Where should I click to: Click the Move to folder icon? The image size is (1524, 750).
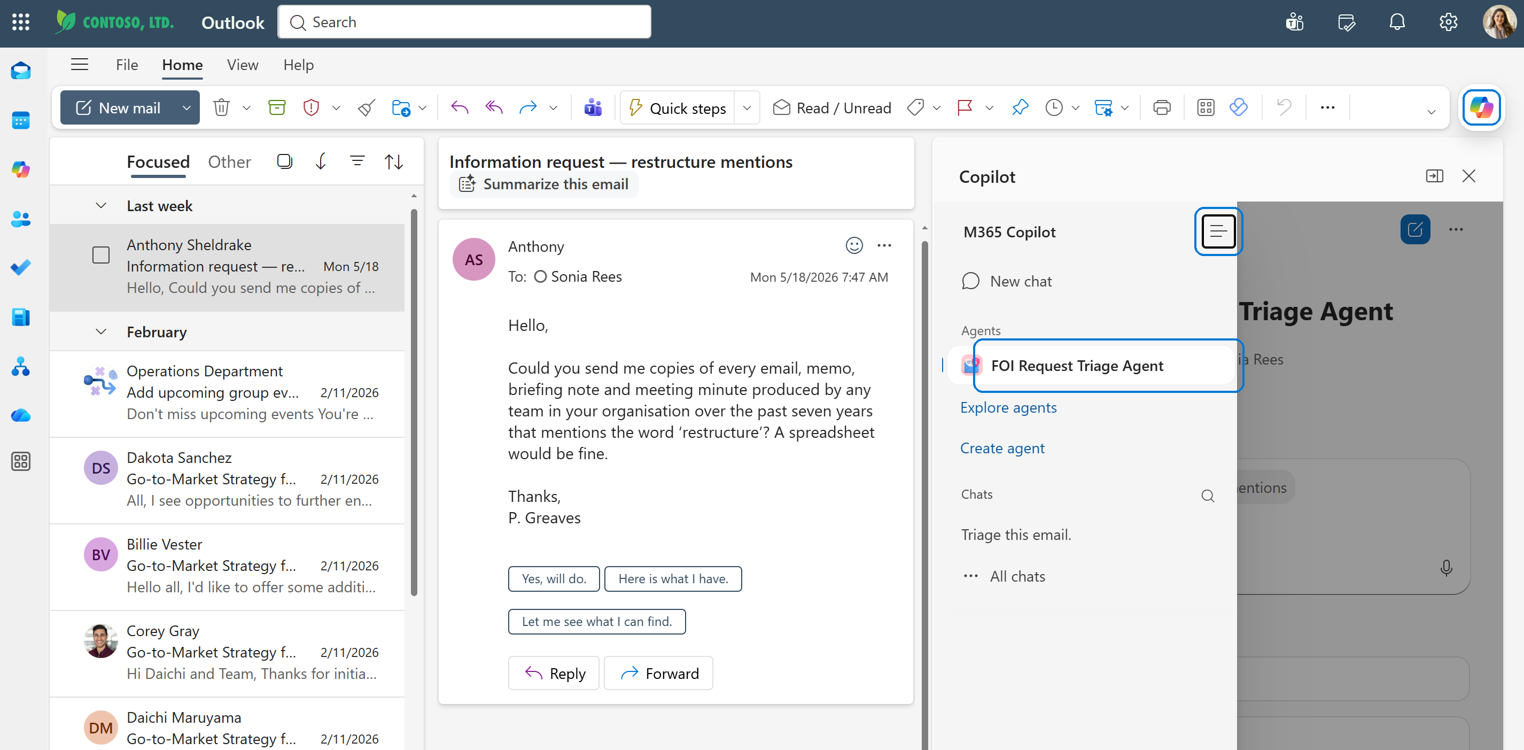click(x=401, y=108)
